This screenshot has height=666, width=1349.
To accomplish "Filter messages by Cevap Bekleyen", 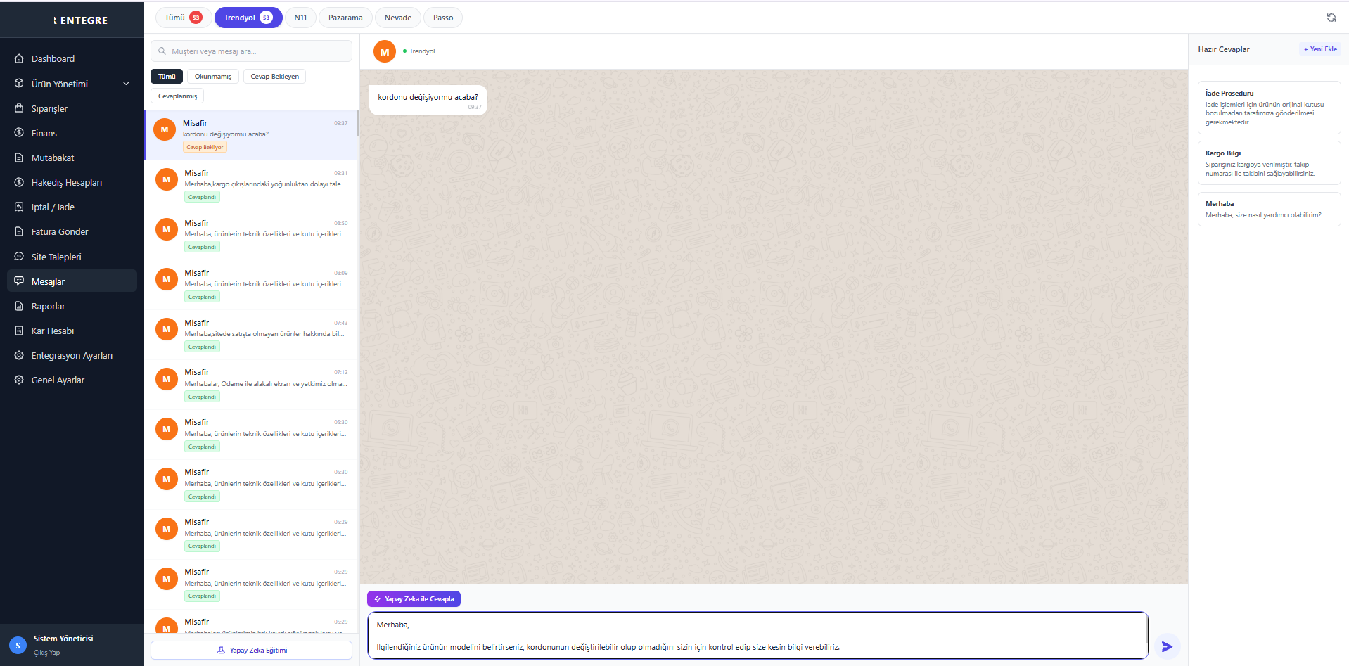I will 274,77.
